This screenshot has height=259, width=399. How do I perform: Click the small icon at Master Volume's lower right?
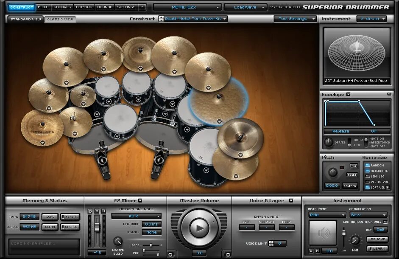tap(228, 254)
